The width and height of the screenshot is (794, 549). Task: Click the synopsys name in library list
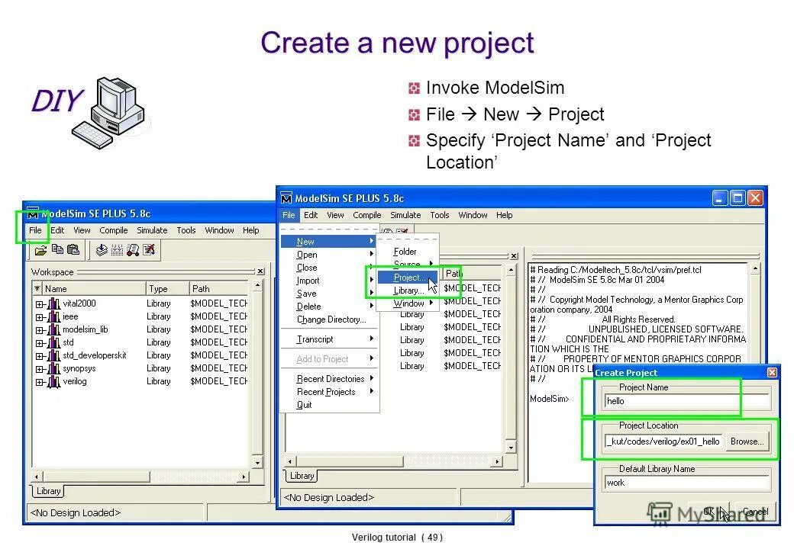pyautogui.click(x=79, y=368)
